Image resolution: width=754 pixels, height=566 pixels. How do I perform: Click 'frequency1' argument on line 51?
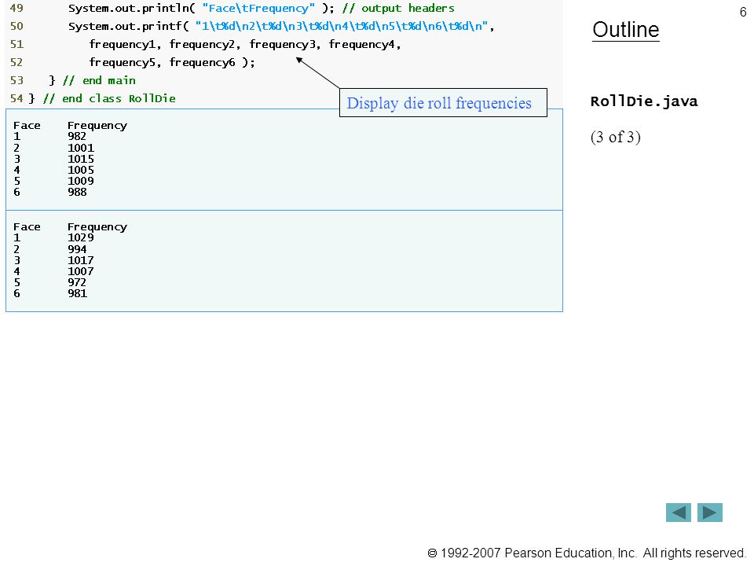(123, 44)
